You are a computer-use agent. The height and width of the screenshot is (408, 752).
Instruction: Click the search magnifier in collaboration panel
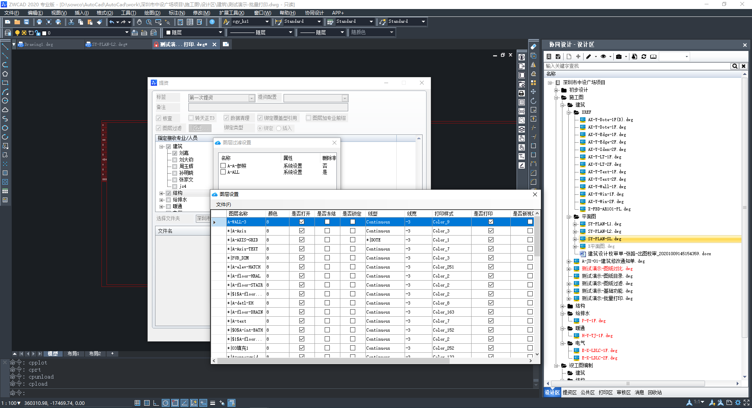coord(735,66)
